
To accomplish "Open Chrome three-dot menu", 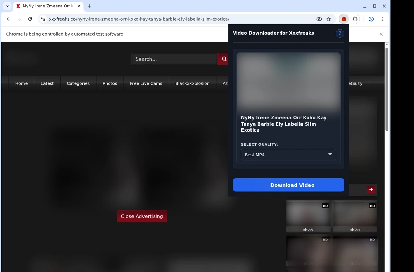I will pyautogui.click(x=382, y=19).
